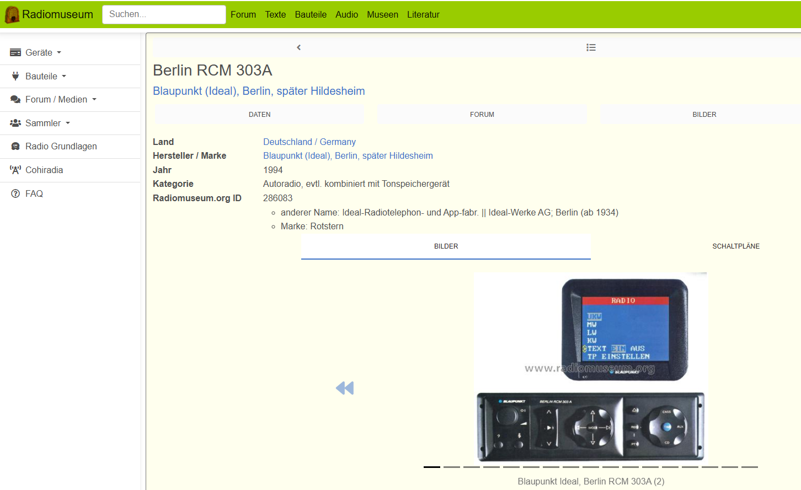Viewport: 801px width, 490px height.
Task: Click the Radiomuseum site name link
Action: [x=57, y=15]
